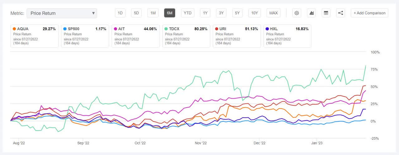Click the Sep '22 axis label
399x155 pixels.
pyautogui.click(x=83, y=143)
